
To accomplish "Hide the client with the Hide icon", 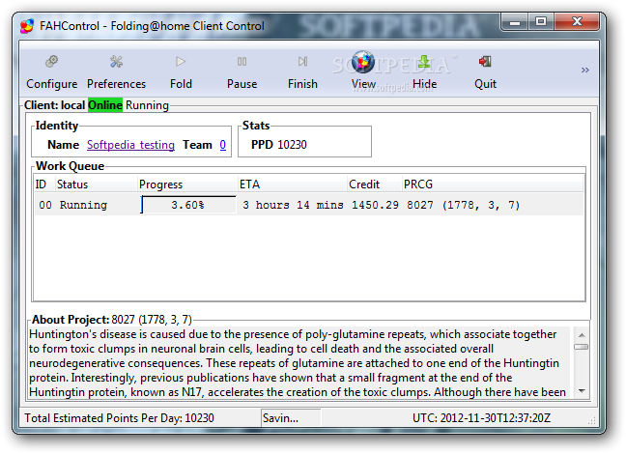I will pos(424,62).
